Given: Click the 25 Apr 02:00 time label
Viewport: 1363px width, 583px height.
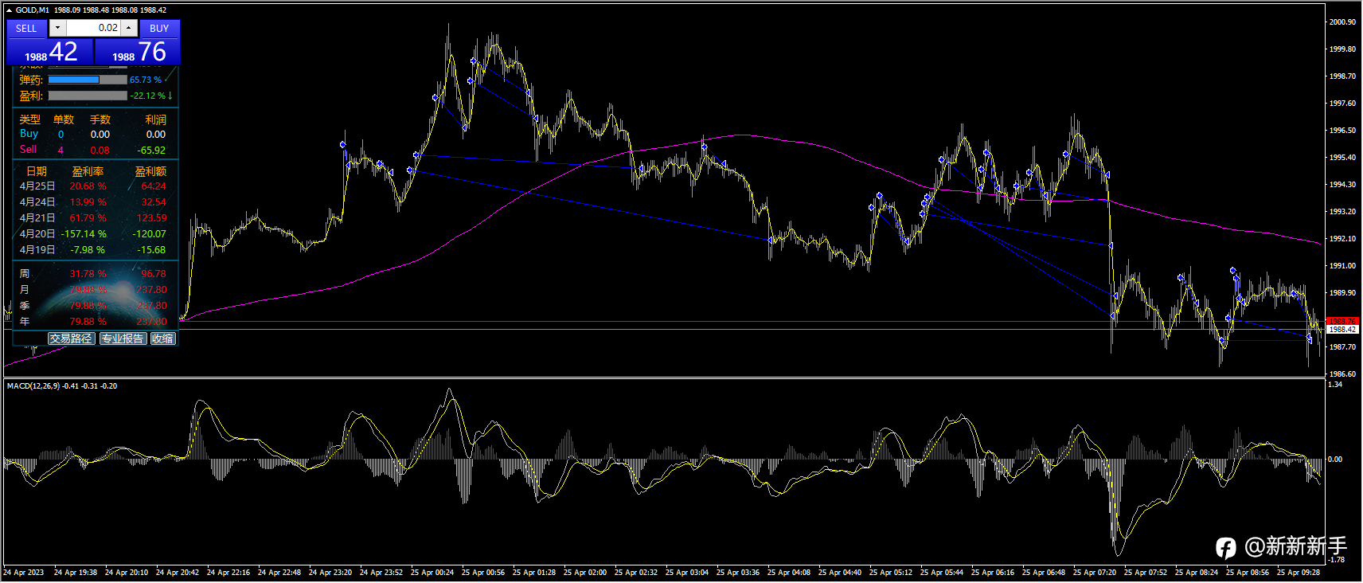Looking at the screenshot, I should (585, 573).
